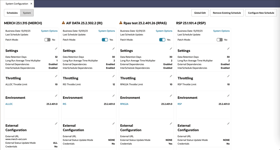Edit Settings for the RSP card
The image size is (280, 150).
[228, 49]
